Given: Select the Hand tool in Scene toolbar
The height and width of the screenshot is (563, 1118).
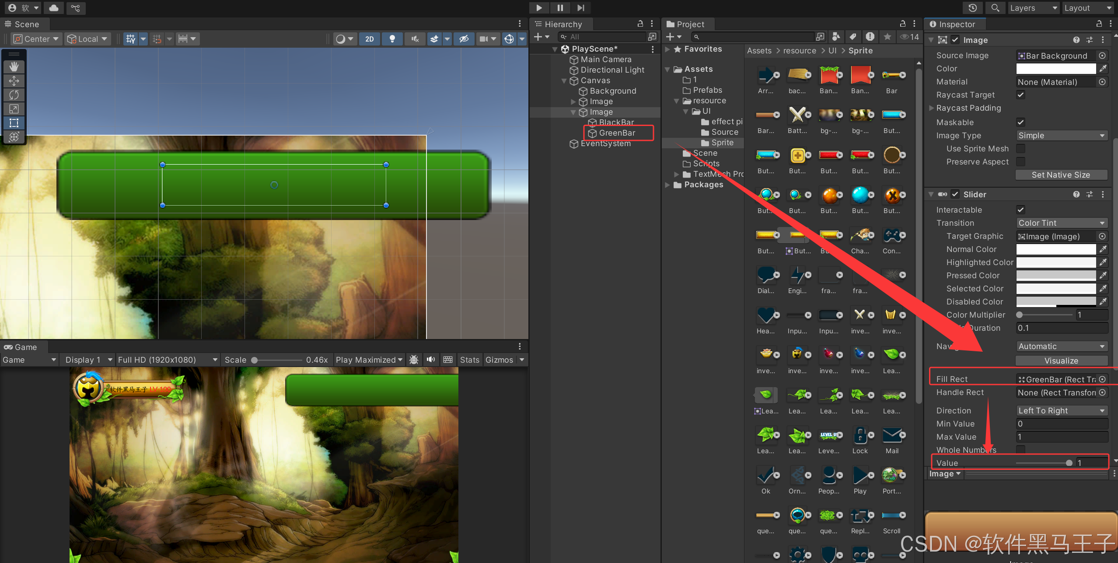Looking at the screenshot, I should coord(14,66).
